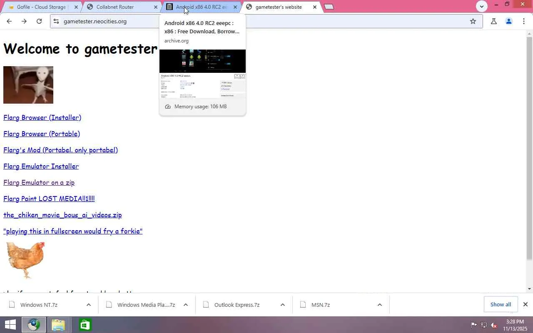Viewport: 533px width, 333px height.
Task: Open the green Store app in taskbar
Action: click(85, 325)
